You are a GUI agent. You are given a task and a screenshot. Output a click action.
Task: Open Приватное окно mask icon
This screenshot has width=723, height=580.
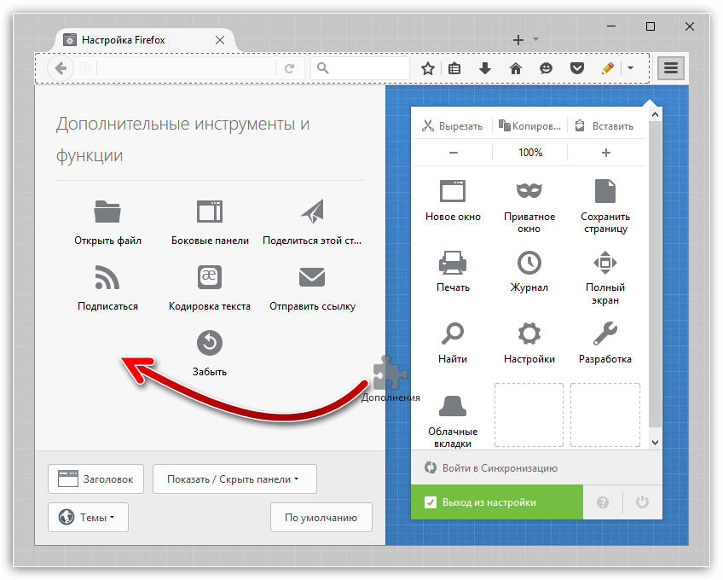[529, 190]
